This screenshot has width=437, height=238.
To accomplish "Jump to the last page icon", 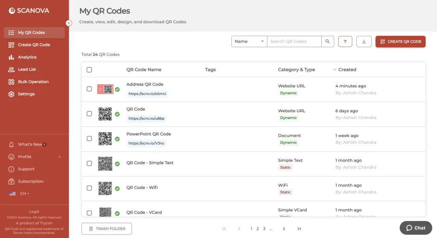I will (x=299, y=229).
